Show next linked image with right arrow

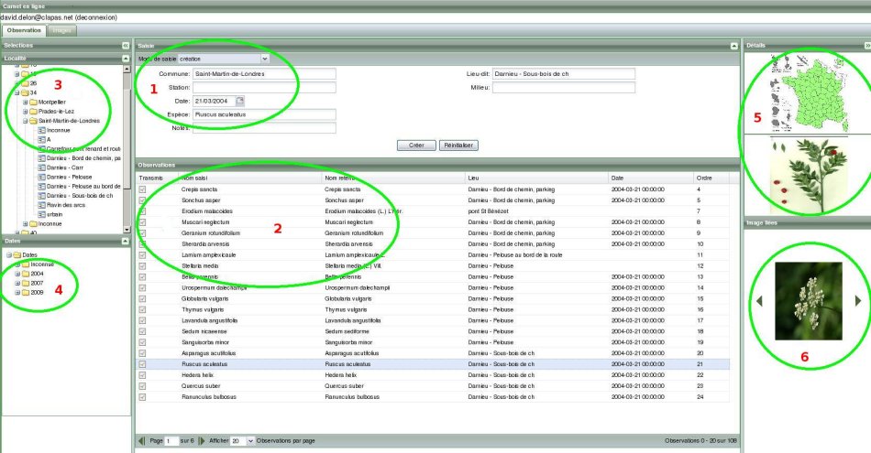coord(857,300)
